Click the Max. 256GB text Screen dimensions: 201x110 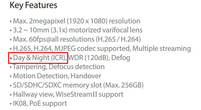click(x=123, y=85)
